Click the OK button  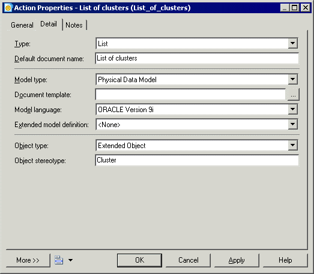[x=139, y=260]
